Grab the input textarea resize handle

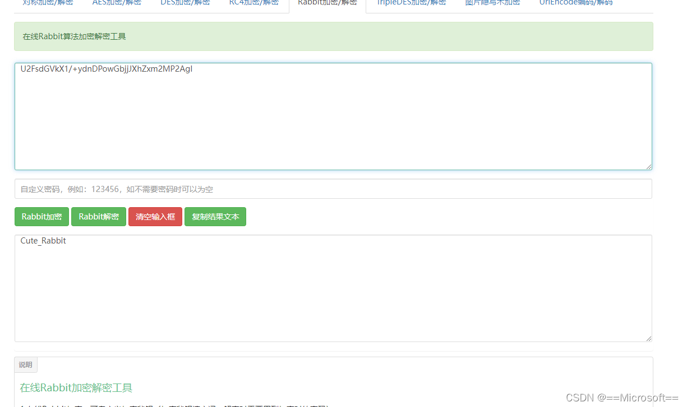(x=648, y=166)
